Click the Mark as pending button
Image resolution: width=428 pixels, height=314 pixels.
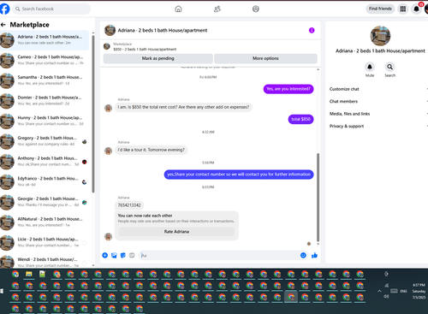coord(158,58)
